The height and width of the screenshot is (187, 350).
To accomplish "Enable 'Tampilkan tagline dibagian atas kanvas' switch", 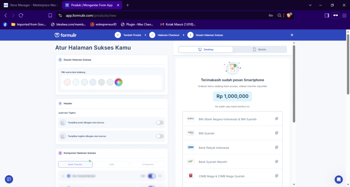I will (160, 136).
